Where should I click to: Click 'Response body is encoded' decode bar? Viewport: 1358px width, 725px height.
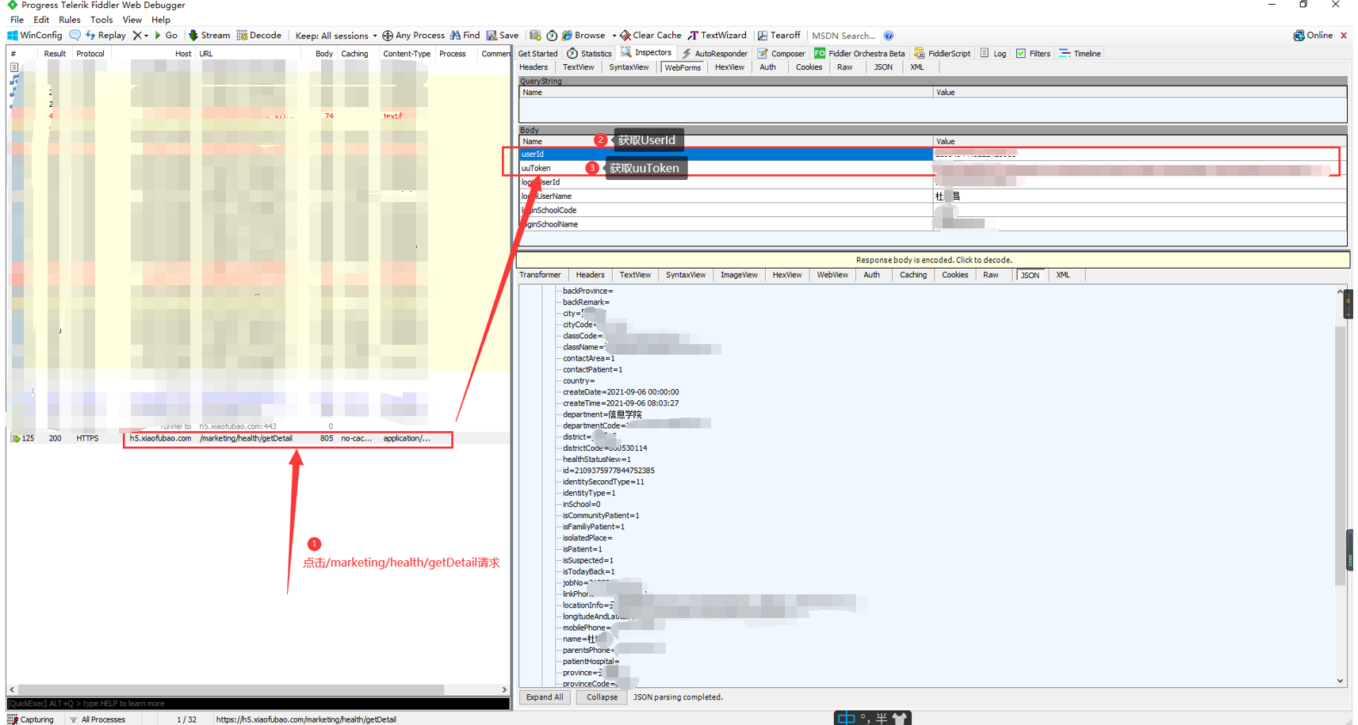(x=933, y=260)
